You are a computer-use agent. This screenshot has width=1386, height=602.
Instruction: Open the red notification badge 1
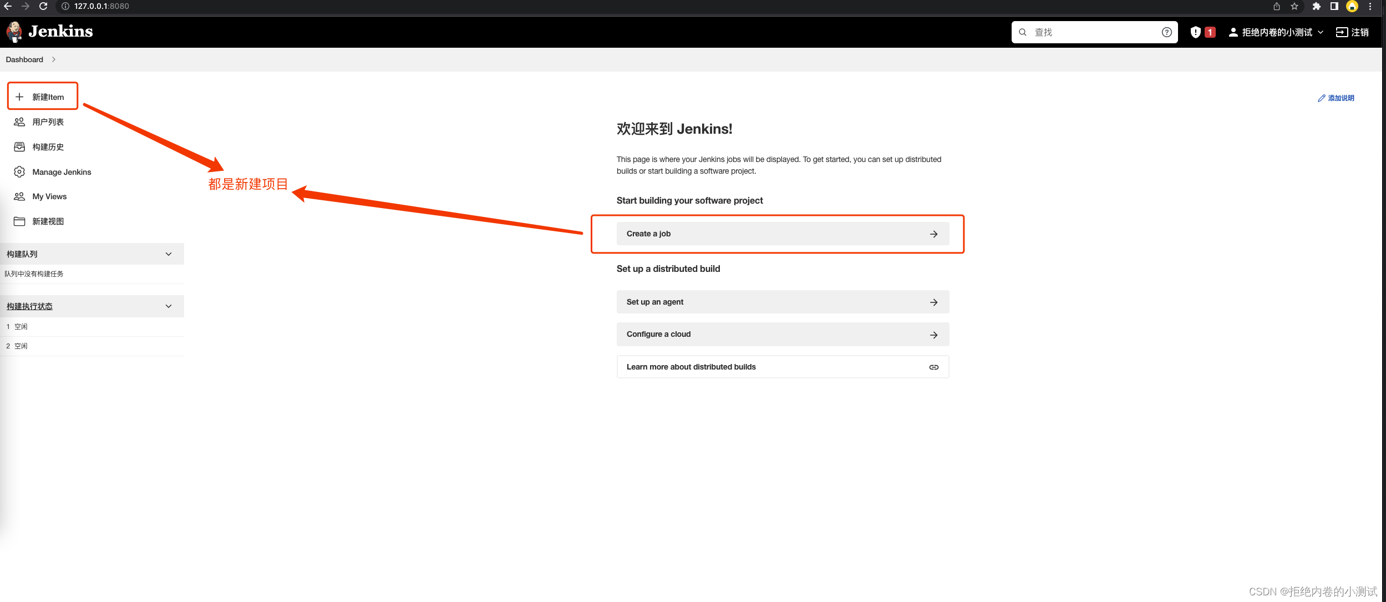[x=1210, y=32]
